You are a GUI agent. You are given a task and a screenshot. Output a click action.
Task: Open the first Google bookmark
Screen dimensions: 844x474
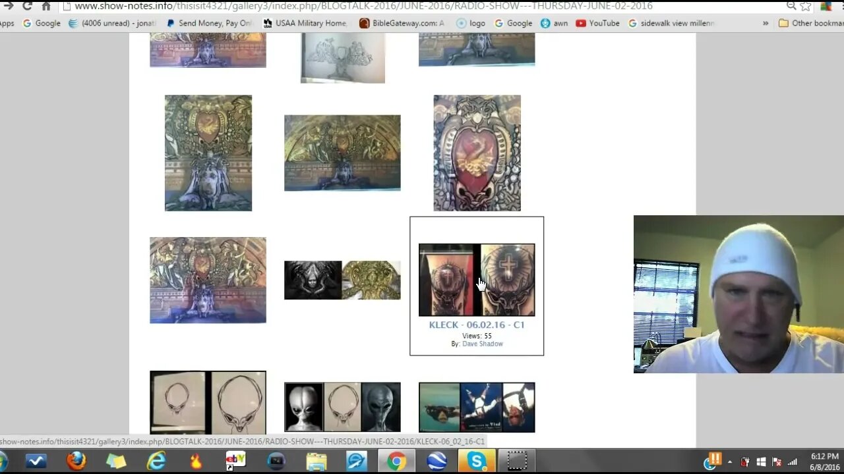42,23
